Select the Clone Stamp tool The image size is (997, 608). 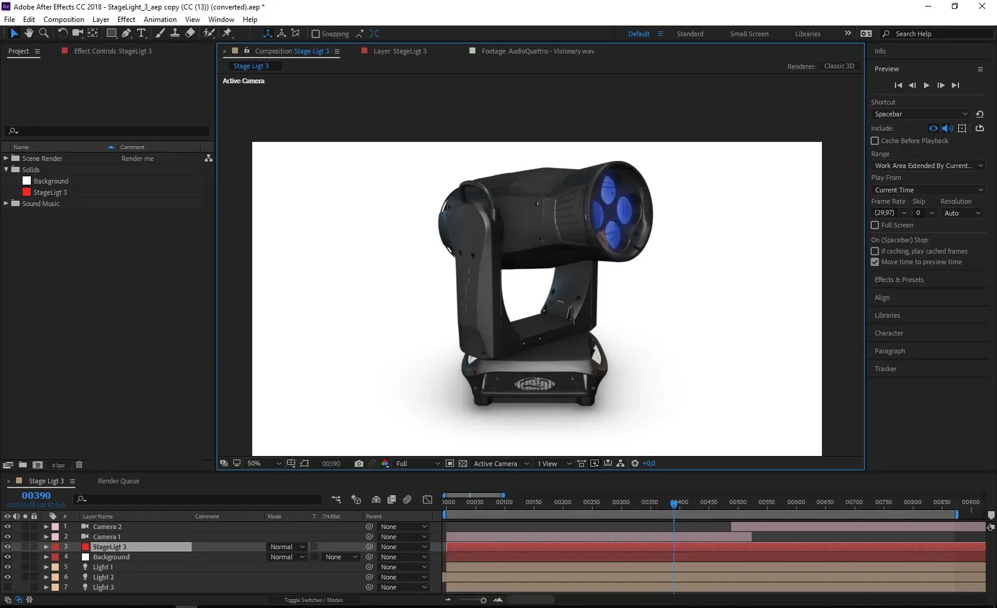[175, 33]
